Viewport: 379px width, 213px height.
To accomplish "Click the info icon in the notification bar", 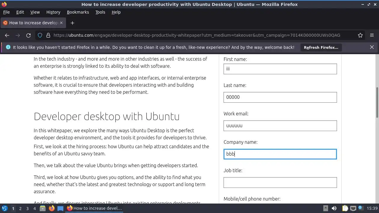I will [8, 47].
